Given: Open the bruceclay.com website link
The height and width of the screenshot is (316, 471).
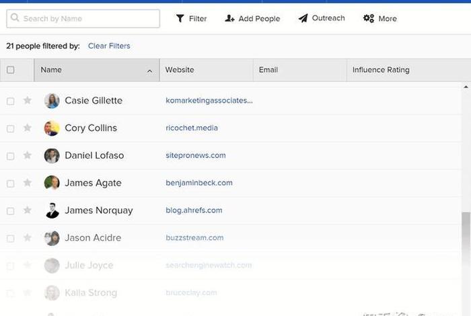Looking at the screenshot, I should (191, 292).
